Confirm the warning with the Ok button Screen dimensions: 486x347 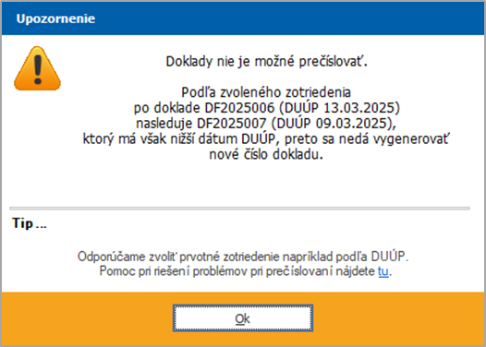point(243,318)
